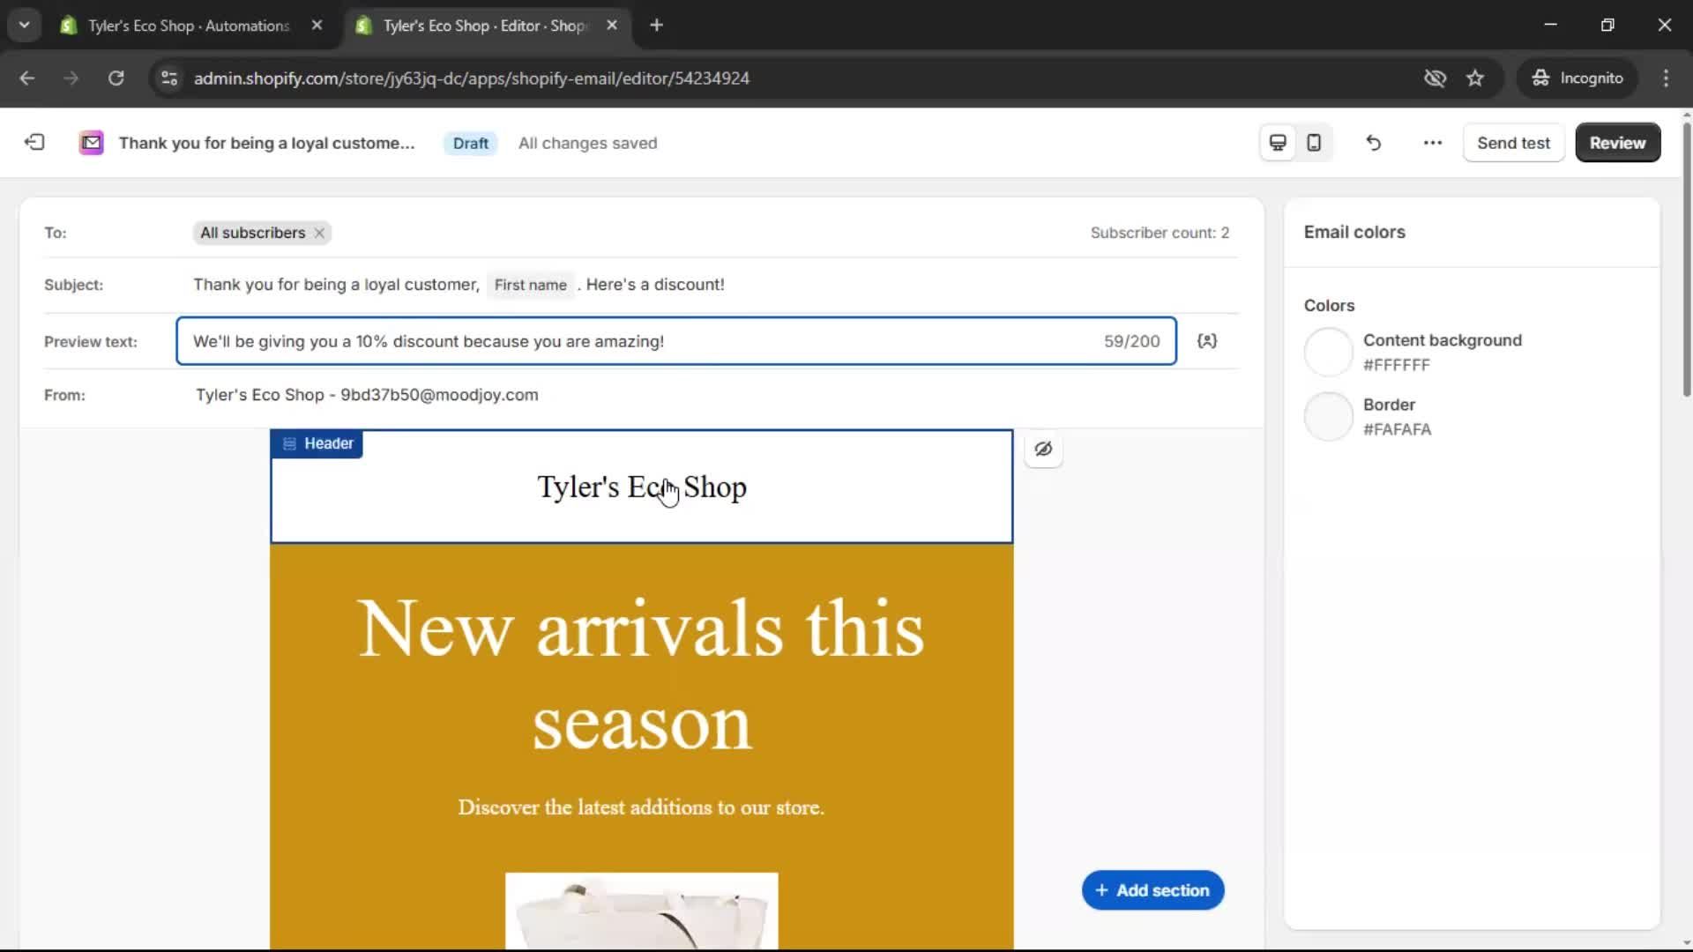Remove the All subscribers recipient tag
The height and width of the screenshot is (952, 1693).
(x=318, y=233)
